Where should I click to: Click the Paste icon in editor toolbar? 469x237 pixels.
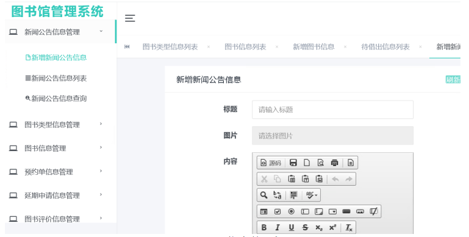coord(292,179)
